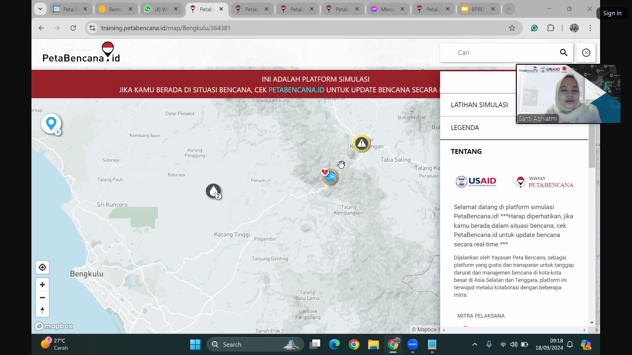Viewport: 632px width, 355px height.
Task: Click the panel scroll-right arrow
Action: point(584,330)
